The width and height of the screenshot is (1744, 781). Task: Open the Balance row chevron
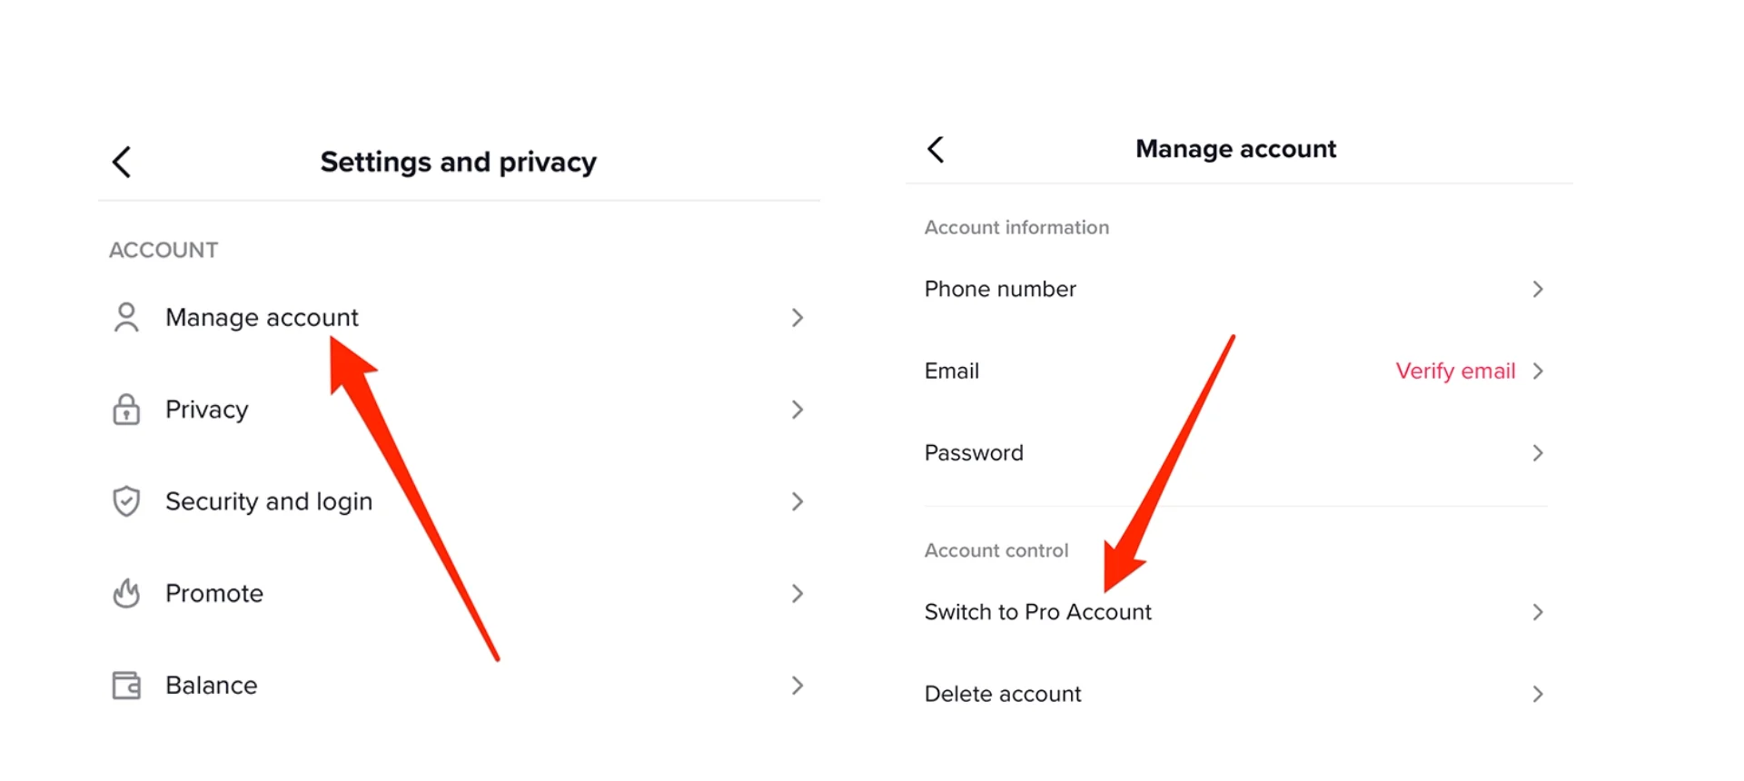pos(798,685)
